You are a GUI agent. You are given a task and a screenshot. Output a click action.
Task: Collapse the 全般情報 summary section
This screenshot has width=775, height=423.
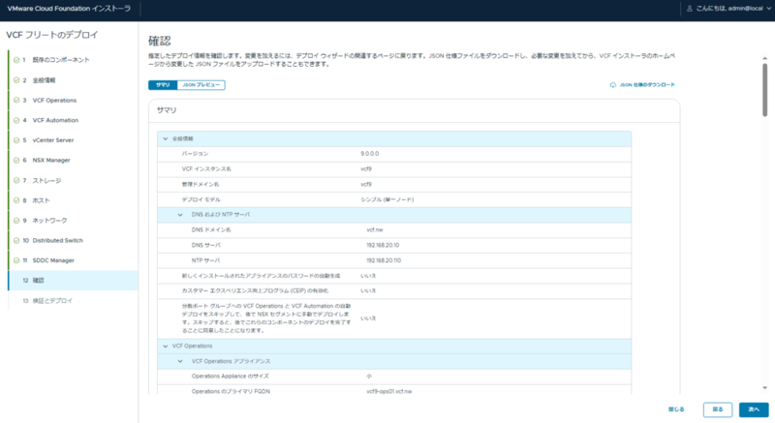tap(166, 138)
